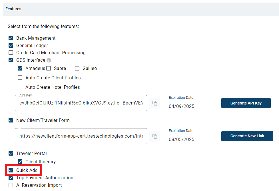Disable the Quick Add feature
The image size is (279, 191).
(x=11, y=170)
